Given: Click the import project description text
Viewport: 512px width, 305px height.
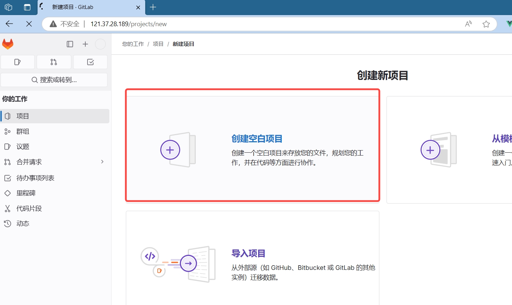Looking at the screenshot, I should point(303,272).
